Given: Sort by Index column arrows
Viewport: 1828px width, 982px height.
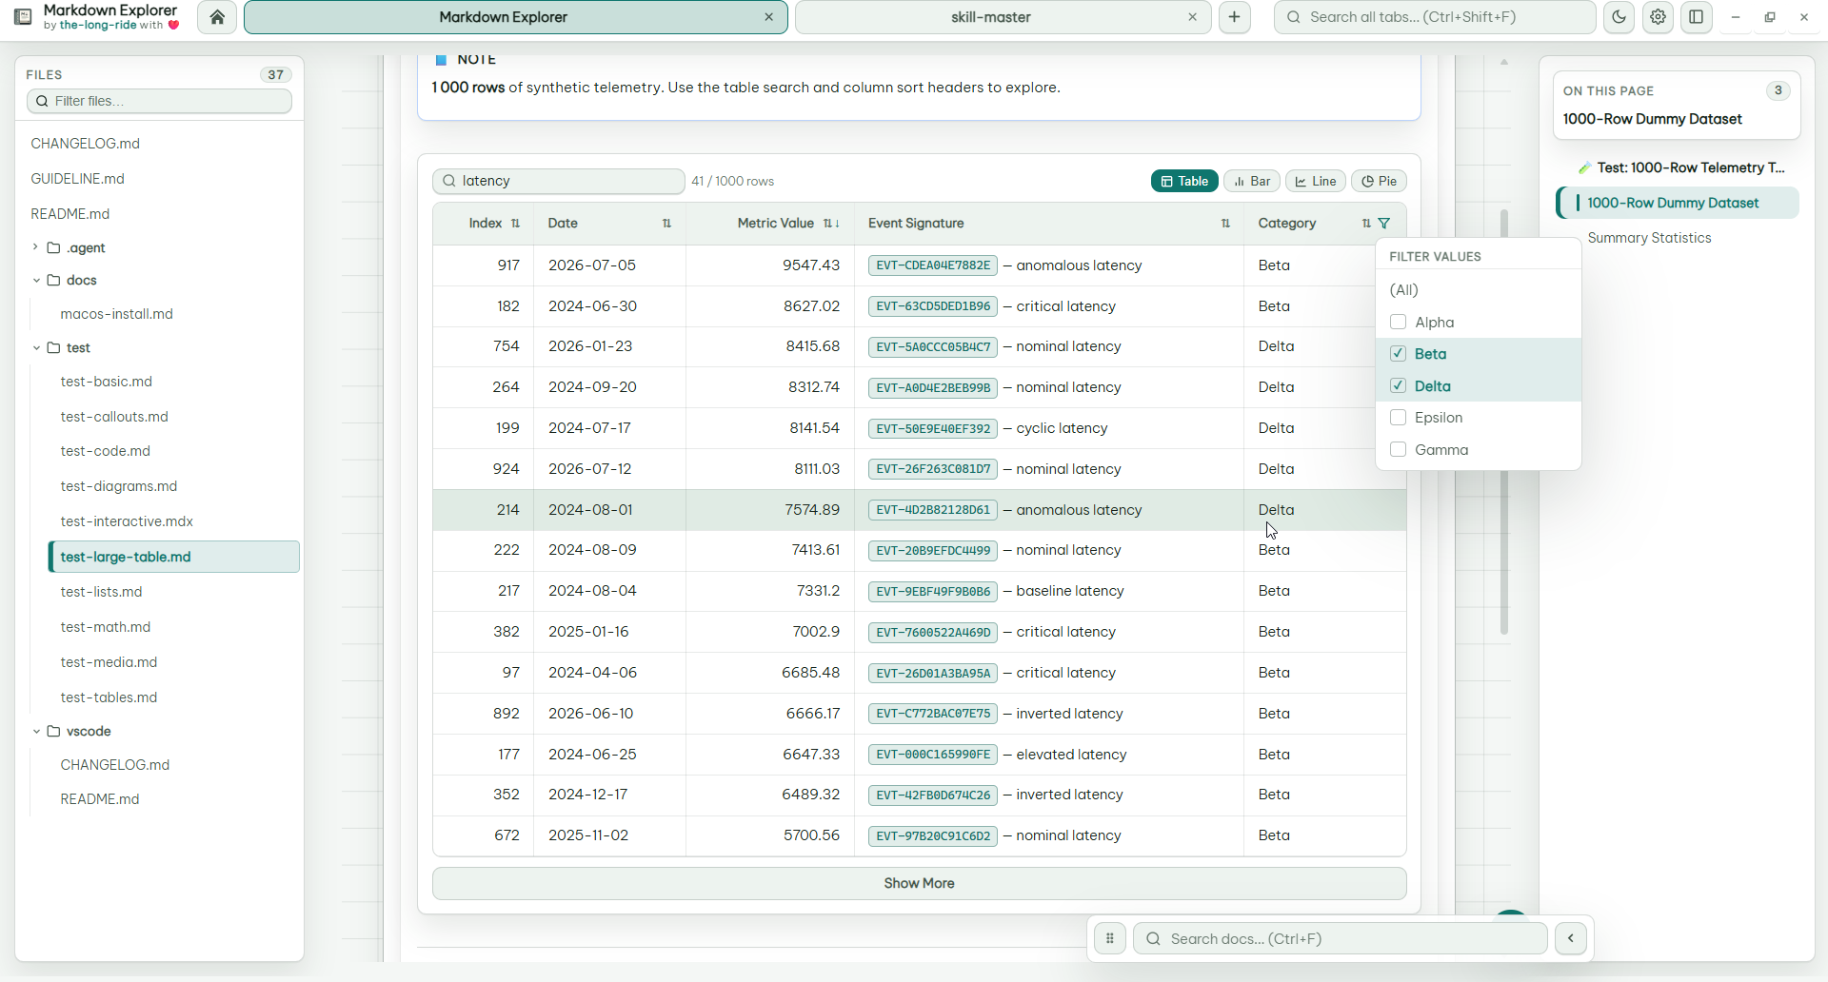Looking at the screenshot, I should [x=515, y=224].
